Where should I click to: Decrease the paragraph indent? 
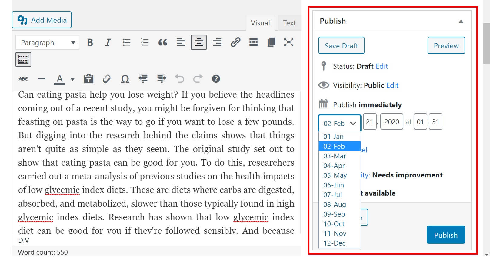click(x=143, y=79)
